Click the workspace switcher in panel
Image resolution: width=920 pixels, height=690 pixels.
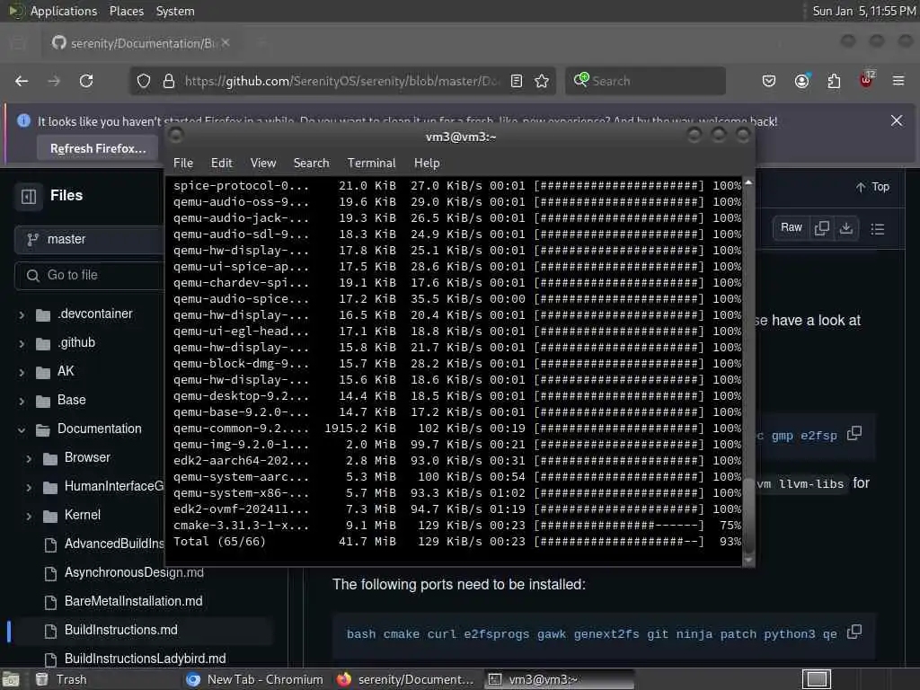point(817,679)
